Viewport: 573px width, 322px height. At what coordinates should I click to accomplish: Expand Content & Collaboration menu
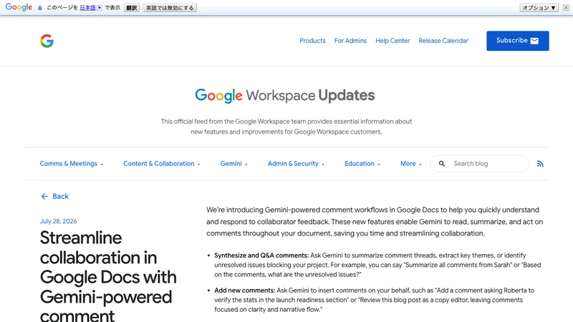point(162,164)
